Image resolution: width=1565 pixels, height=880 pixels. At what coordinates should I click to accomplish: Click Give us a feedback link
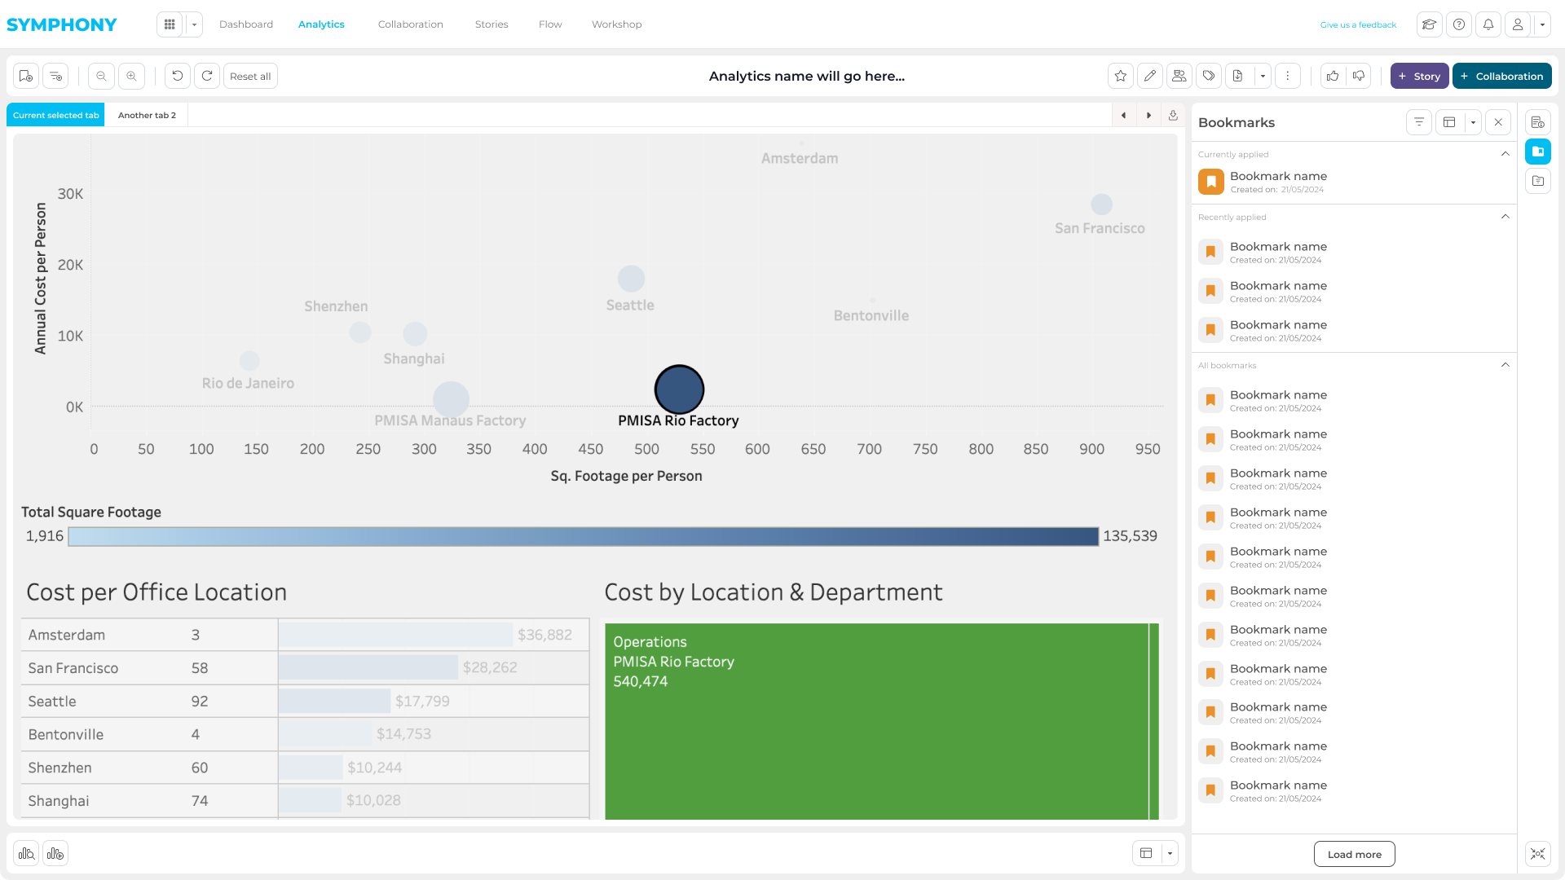click(x=1358, y=24)
